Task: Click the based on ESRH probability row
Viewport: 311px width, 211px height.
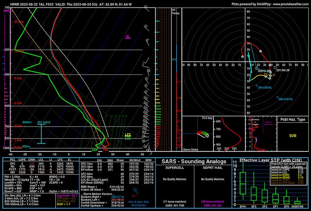Action: coord(288,175)
